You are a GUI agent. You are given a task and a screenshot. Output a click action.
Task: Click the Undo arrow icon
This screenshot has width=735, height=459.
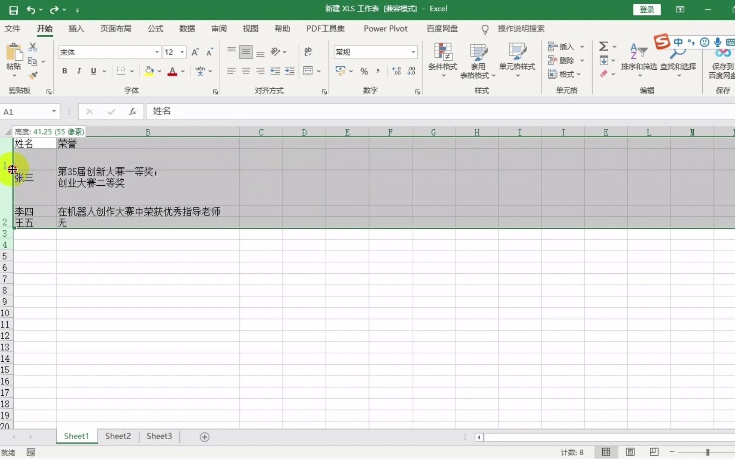(31, 9)
